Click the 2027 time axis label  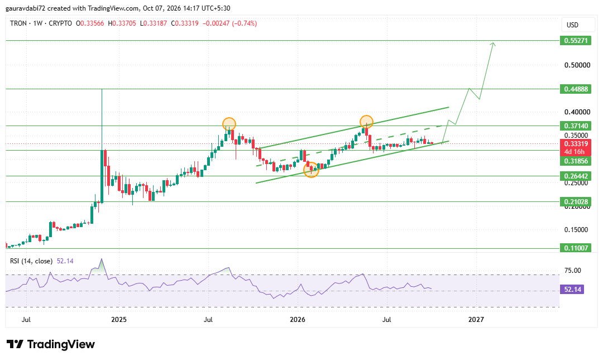click(x=476, y=320)
